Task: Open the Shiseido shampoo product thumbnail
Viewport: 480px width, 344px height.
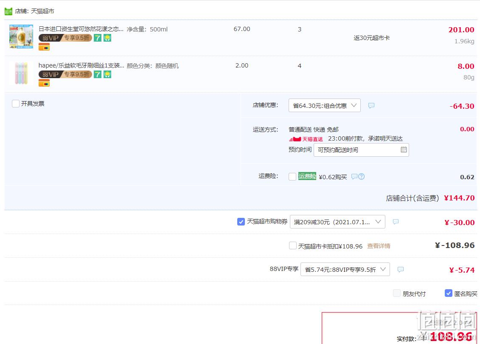Action: [21, 37]
